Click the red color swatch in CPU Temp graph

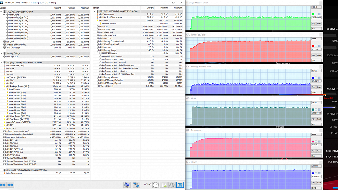pyautogui.click(x=313, y=46)
